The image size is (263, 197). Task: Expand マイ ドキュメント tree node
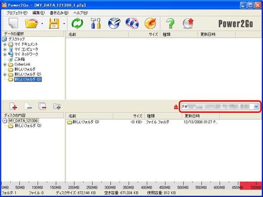[5, 44]
